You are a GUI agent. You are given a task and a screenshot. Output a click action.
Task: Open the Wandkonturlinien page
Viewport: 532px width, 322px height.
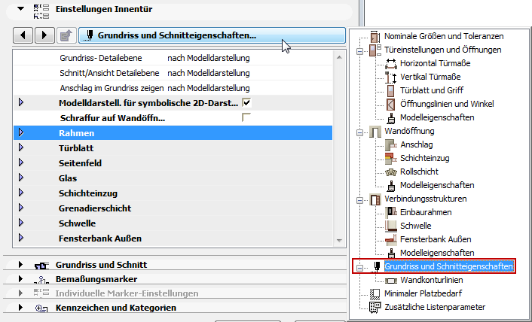point(432,280)
